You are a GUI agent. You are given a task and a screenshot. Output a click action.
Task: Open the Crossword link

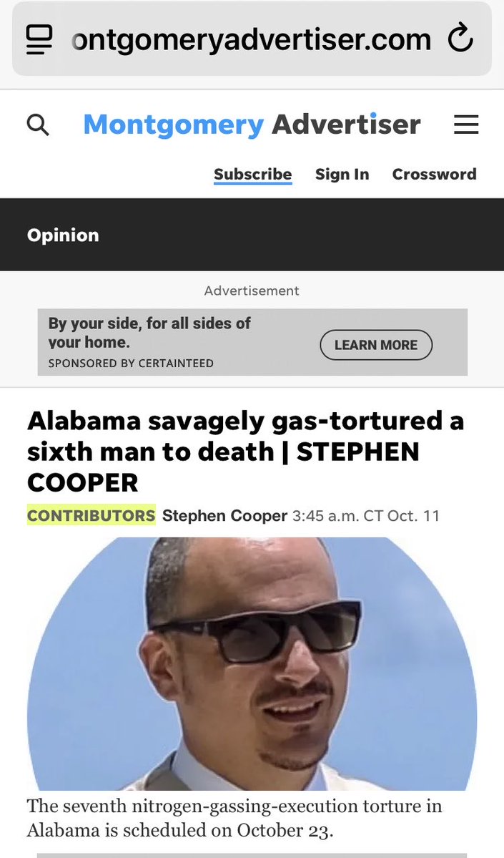tap(435, 174)
